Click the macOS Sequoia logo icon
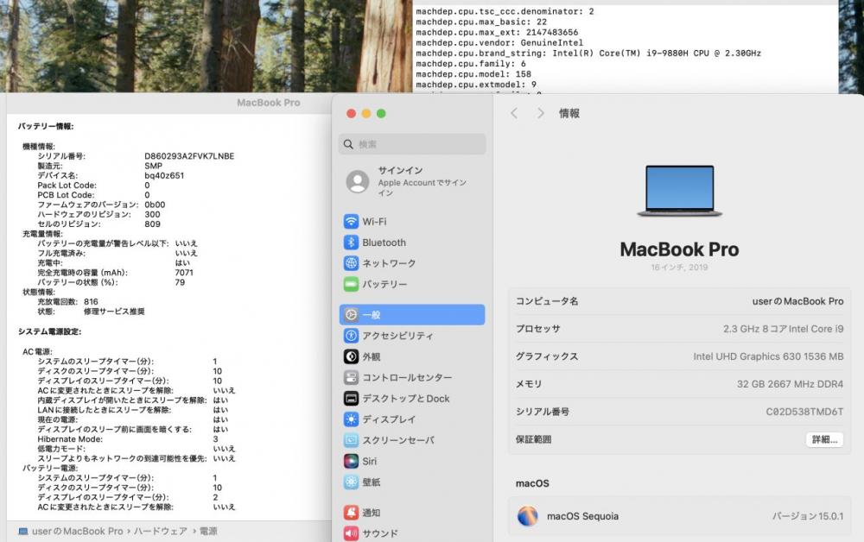The width and height of the screenshot is (864, 542). click(x=528, y=516)
